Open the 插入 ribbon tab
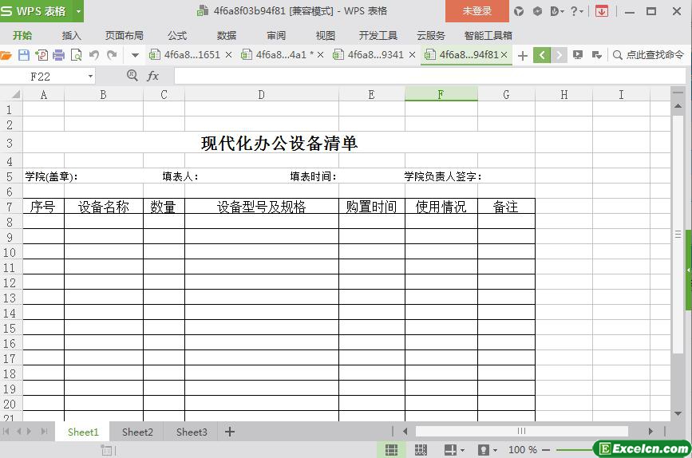This screenshot has width=692, height=458. click(x=72, y=35)
